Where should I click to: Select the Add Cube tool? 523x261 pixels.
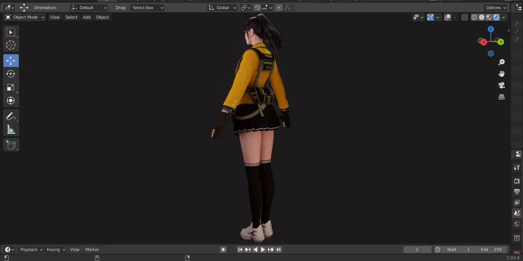pyautogui.click(x=11, y=145)
